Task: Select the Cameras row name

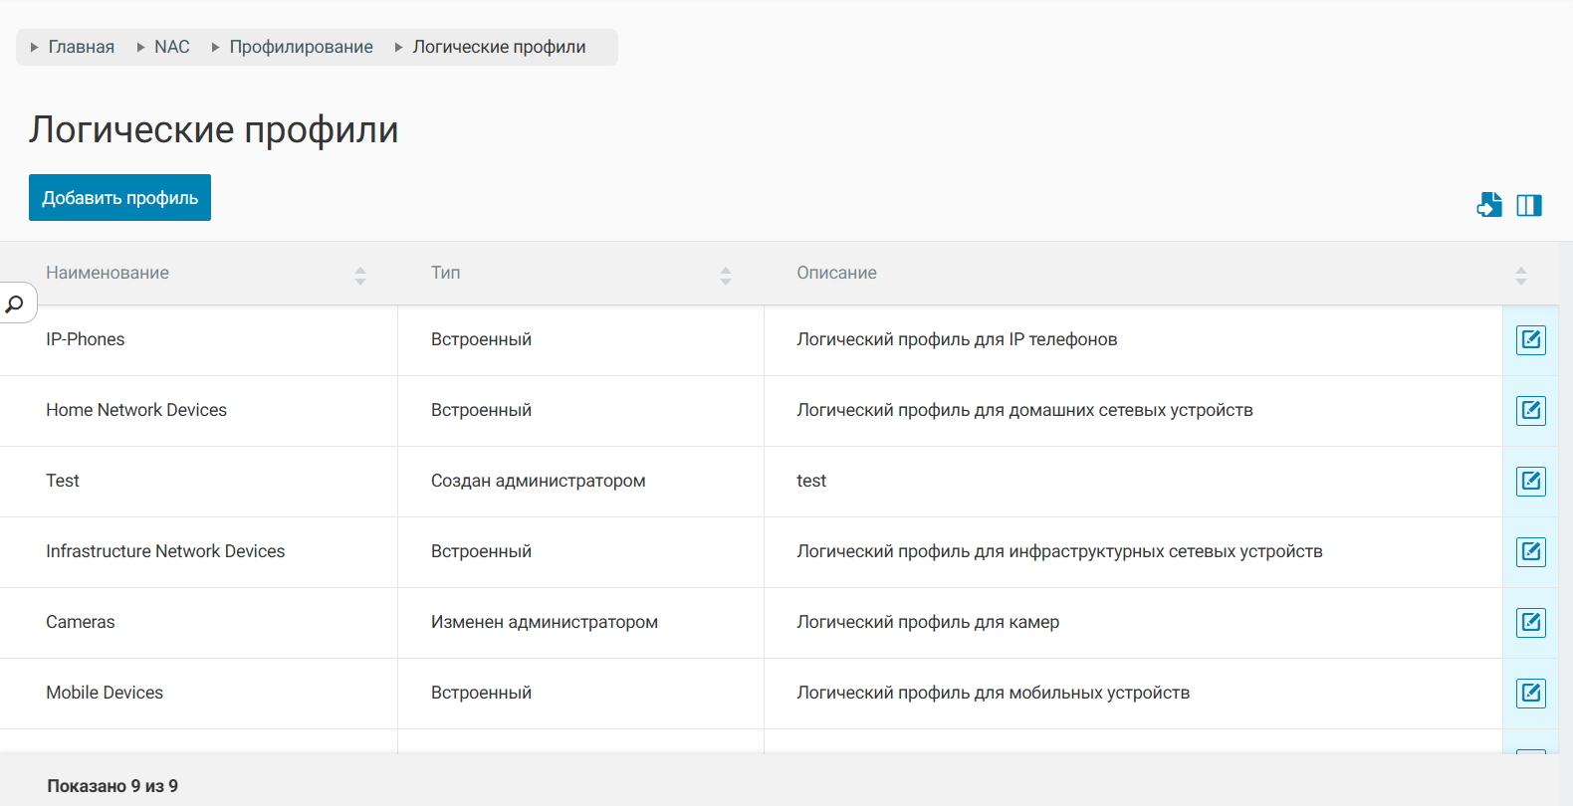Action: coord(81,622)
